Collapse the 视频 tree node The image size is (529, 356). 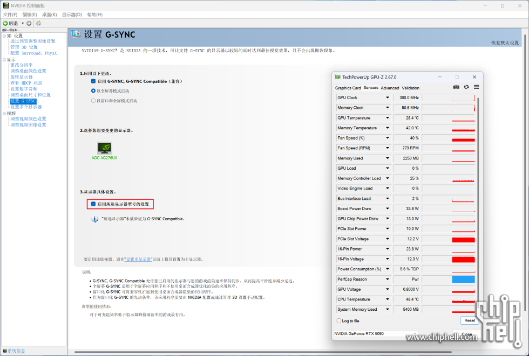pyautogui.click(x=4, y=114)
